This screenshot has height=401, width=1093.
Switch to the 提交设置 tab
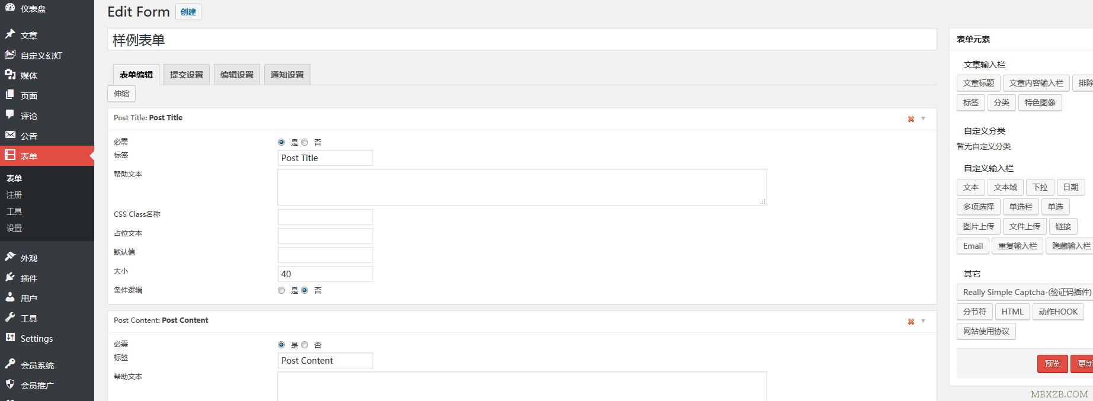[x=186, y=74]
